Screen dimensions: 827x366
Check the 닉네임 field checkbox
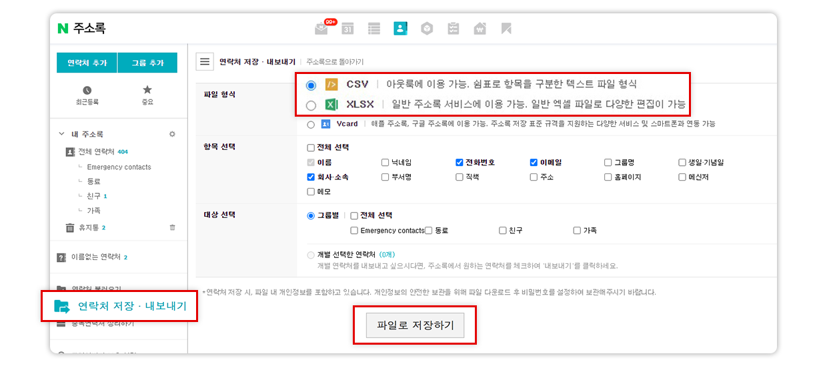click(385, 163)
